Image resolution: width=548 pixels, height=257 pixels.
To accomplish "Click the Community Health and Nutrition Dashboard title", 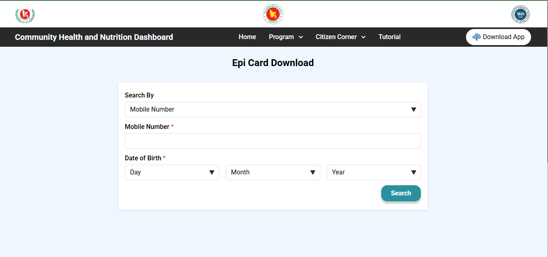I will [94, 37].
